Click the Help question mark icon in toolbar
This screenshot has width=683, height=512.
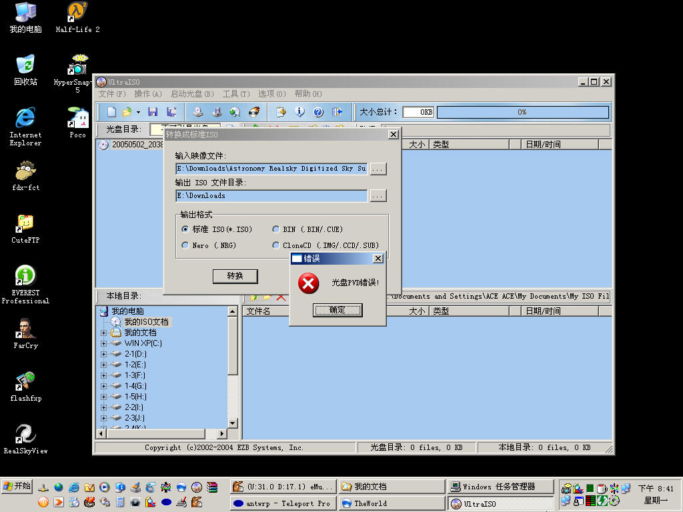click(318, 112)
